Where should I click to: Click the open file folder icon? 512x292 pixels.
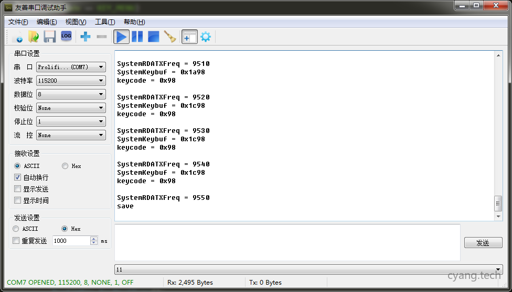[x=34, y=37]
